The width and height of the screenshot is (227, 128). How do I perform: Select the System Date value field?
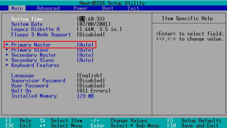(93, 24)
